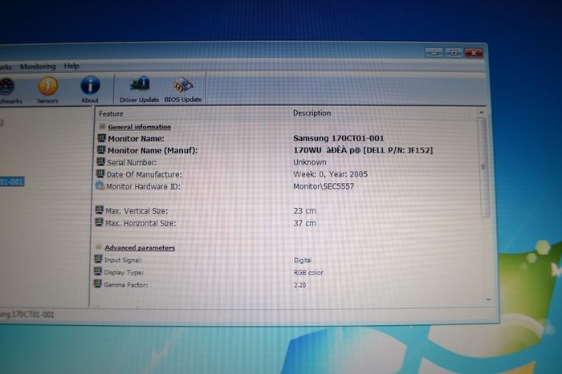
Task: Click the Display Type row icon
Action: [x=97, y=271]
